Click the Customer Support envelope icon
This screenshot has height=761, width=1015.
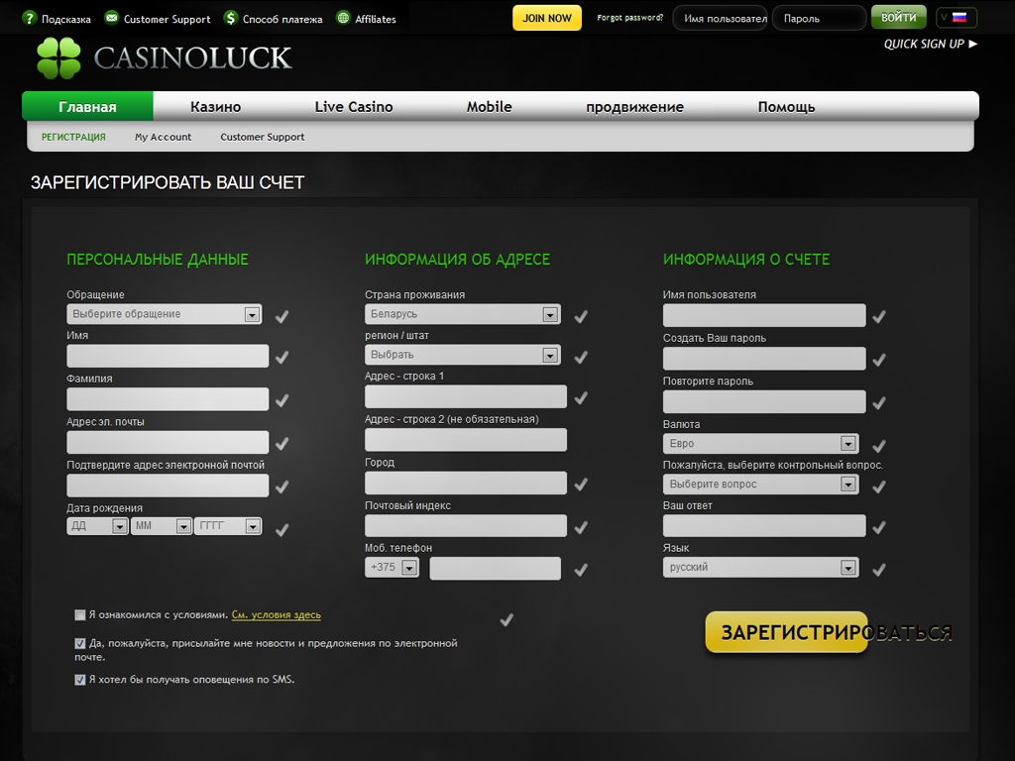pyautogui.click(x=111, y=18)
